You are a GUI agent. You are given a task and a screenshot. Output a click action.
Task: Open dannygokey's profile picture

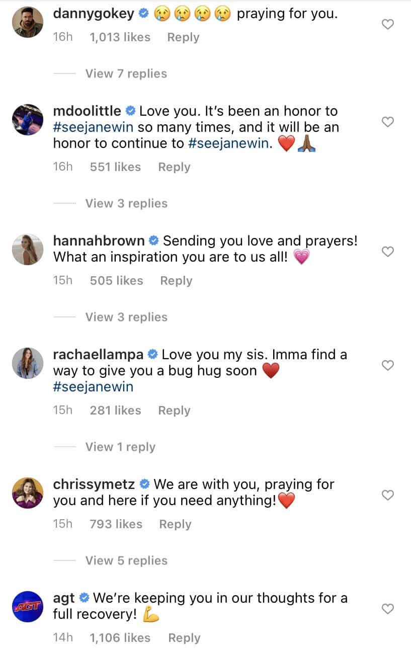tap(28, 22)
